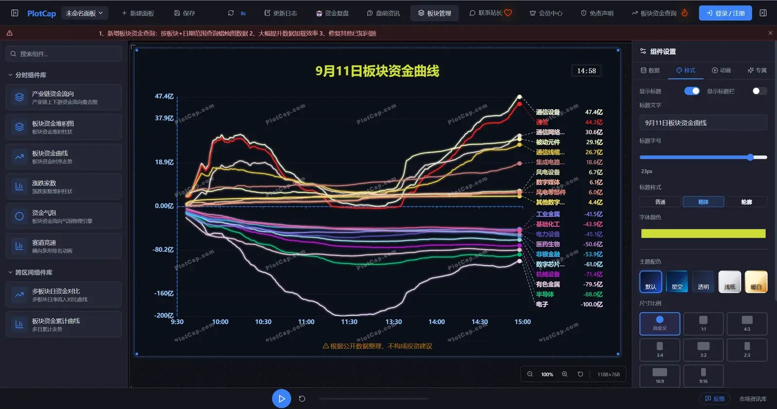Click the refresh icon in top toolbar
The image size is (777, 409).
(x=231, y=13)
